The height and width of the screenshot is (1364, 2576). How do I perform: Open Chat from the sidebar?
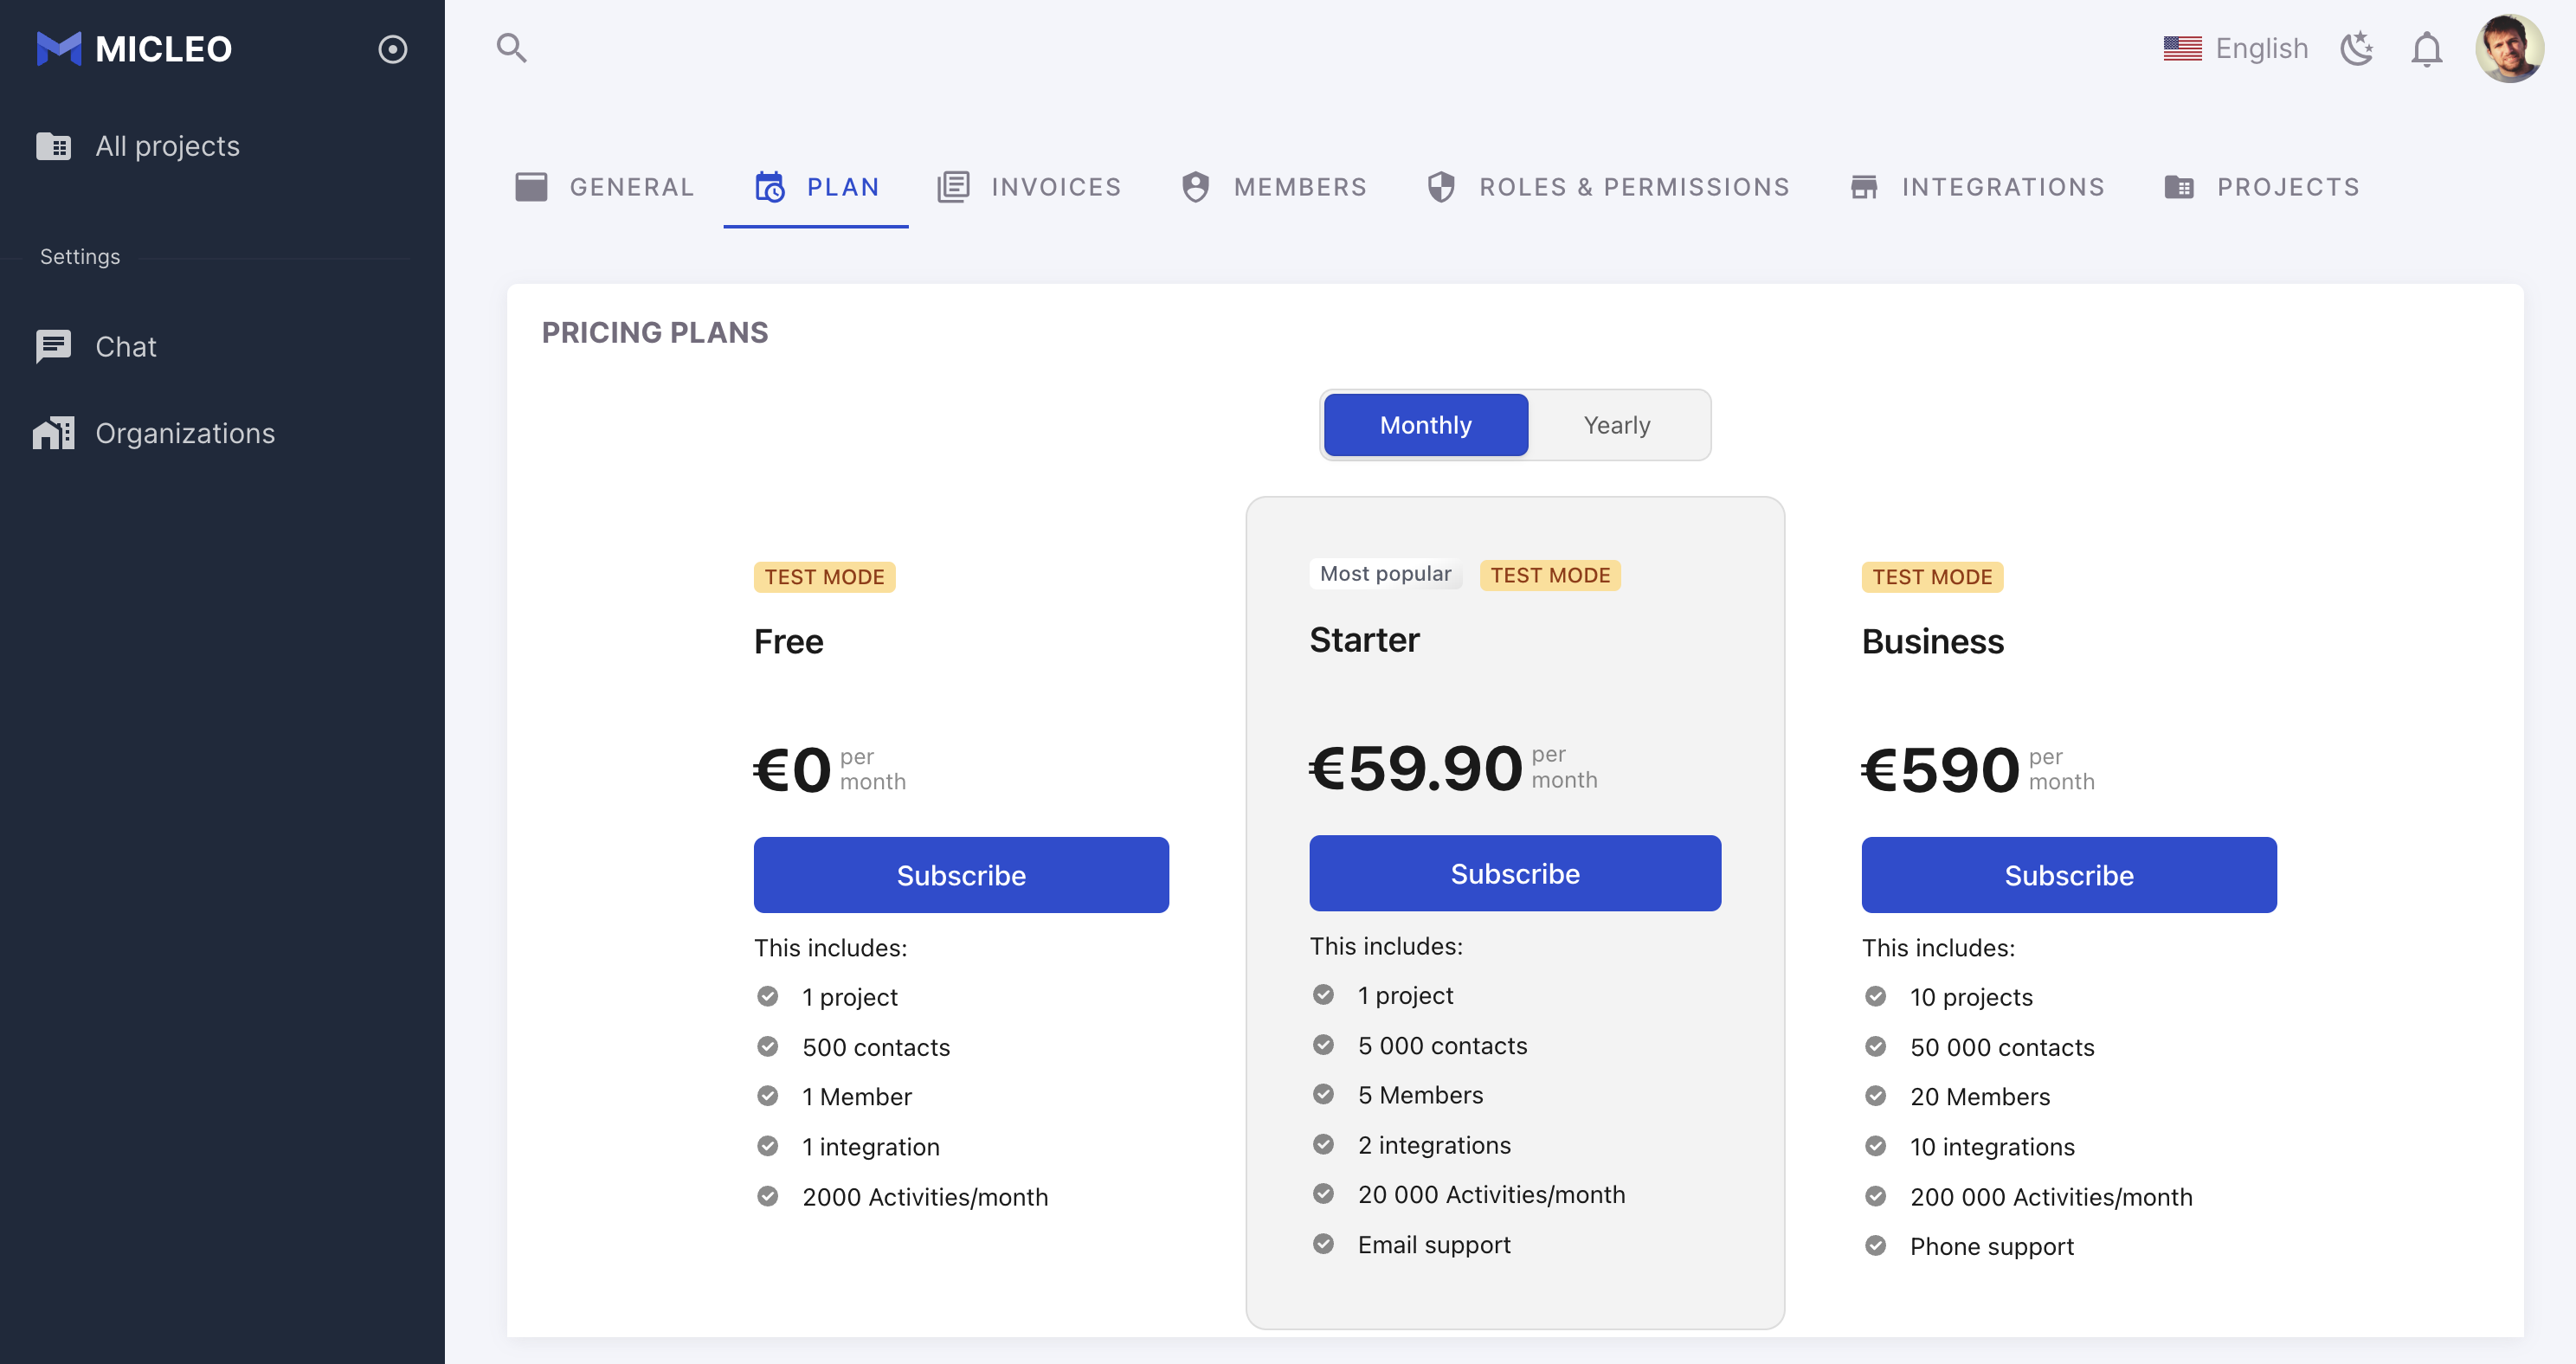pyautogui.click(x=125, y=346)
